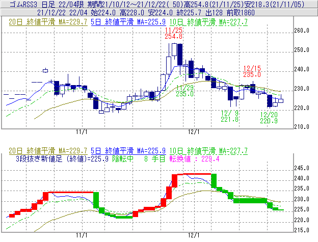Click the 安218.3(21/11/05) low text in header

[x=274, y=5]
